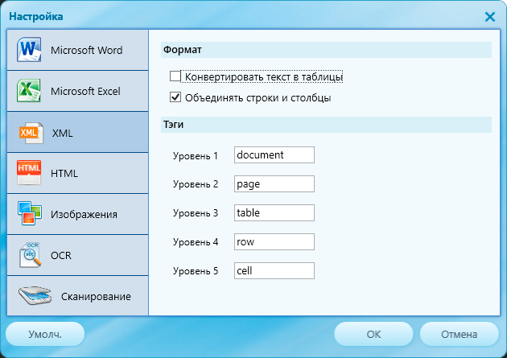Focus the Уровень 2 page field
Screen dimensions: 507x358
tap(274, 183)
